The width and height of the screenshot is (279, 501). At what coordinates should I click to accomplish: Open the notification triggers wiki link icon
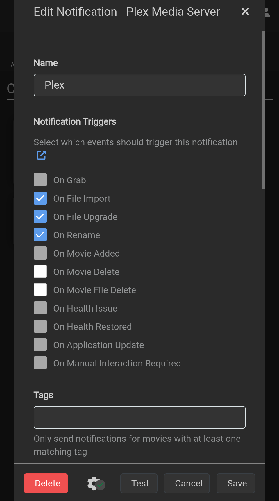point(42,155)
